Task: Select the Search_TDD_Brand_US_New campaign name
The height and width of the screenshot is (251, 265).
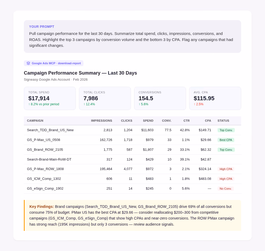Action: click(x=50, y=130)
